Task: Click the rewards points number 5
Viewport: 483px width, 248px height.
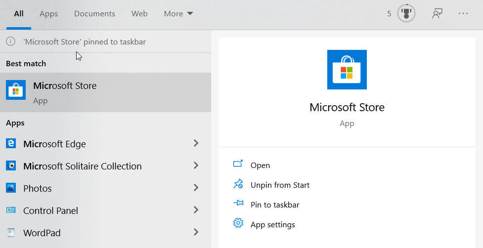Action: coord(389,14)
